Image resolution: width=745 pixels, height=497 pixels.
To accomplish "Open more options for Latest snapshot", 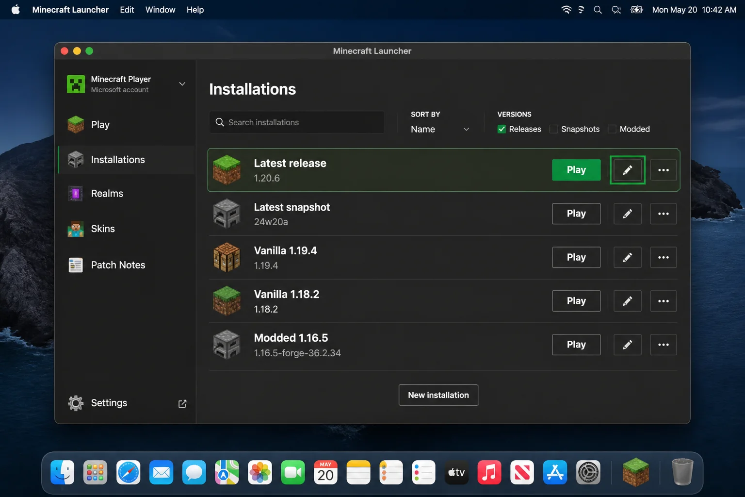I will click(663, 214).
